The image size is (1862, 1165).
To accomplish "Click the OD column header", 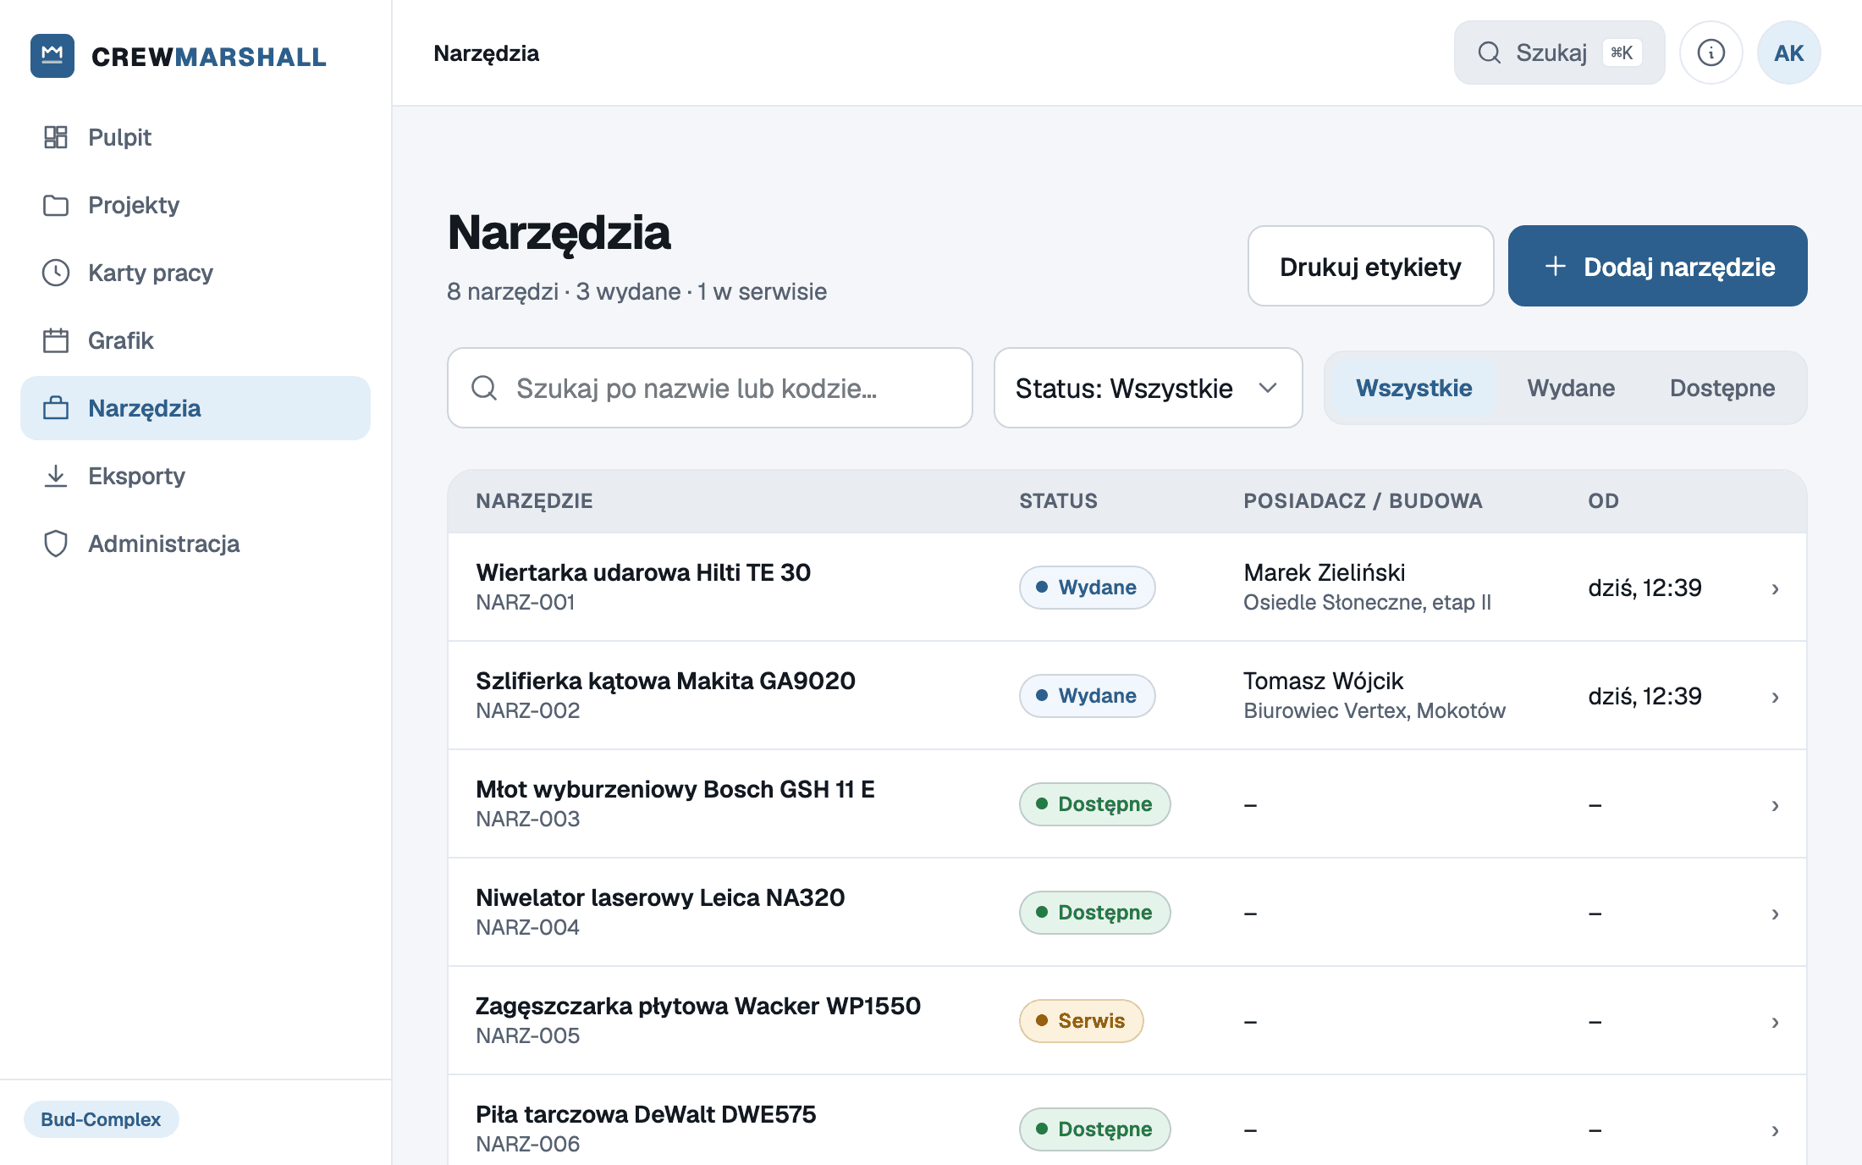I will pos(1603,500).
